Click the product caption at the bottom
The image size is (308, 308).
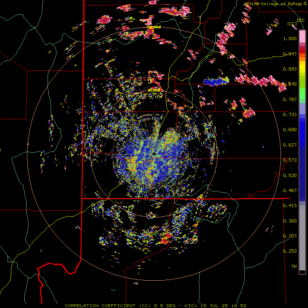coord(155,306)
